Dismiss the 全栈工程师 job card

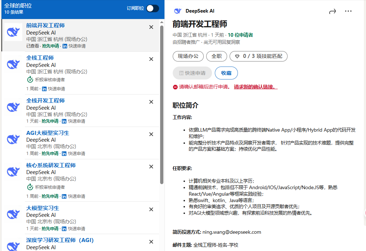pos(151,59)
